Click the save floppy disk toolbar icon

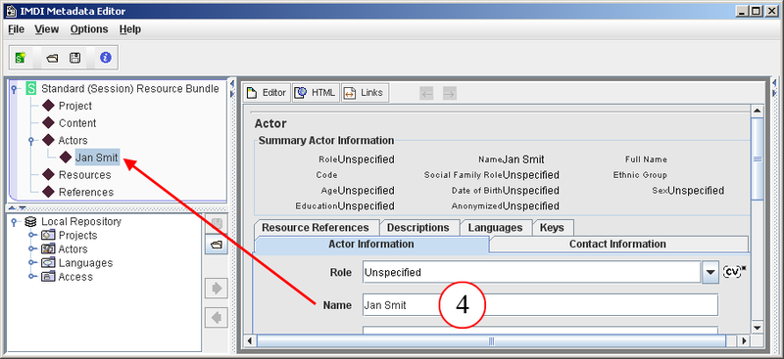coord(75,58)
